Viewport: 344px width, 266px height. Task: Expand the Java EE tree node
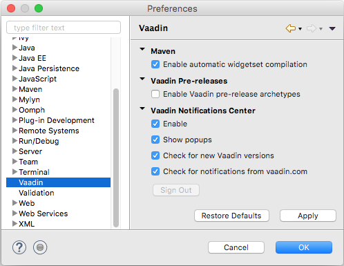click(x=15, y=58)
